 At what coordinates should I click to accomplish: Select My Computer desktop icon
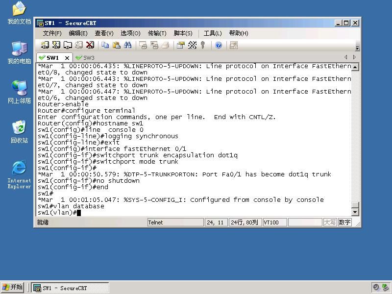[x=19, y=53]
